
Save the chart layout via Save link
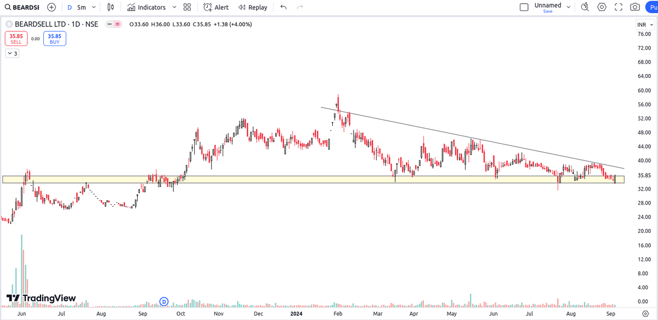[x=548, y=11]
